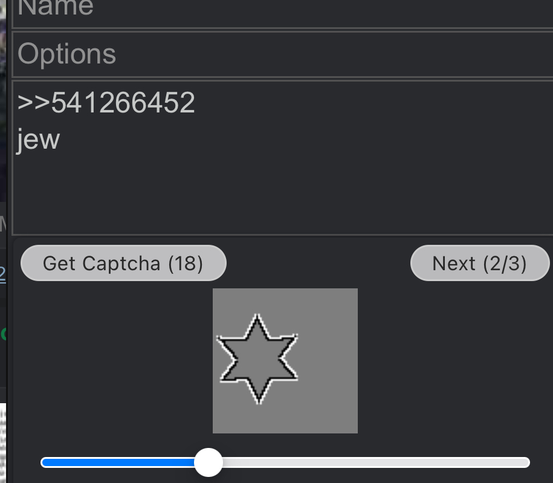
Task: Click the green icon at window's left edge
Action: coord(4,334)
